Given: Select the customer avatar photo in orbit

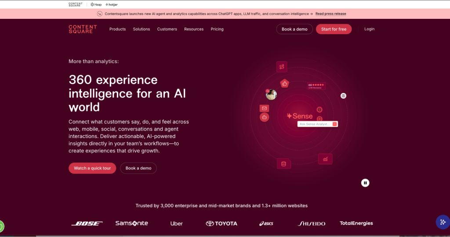Looking at the screenshot, I should pyautogui.click(x=271, y=95).
